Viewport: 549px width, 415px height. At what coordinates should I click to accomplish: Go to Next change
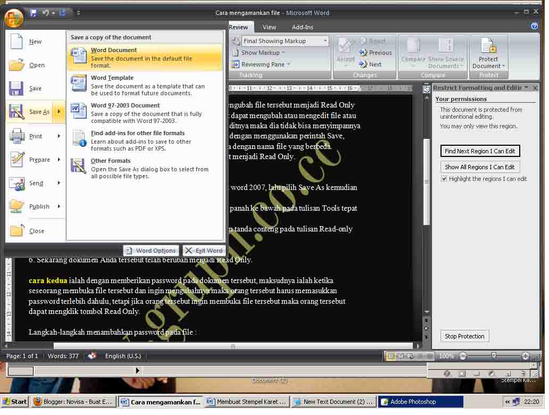(370, 64)
